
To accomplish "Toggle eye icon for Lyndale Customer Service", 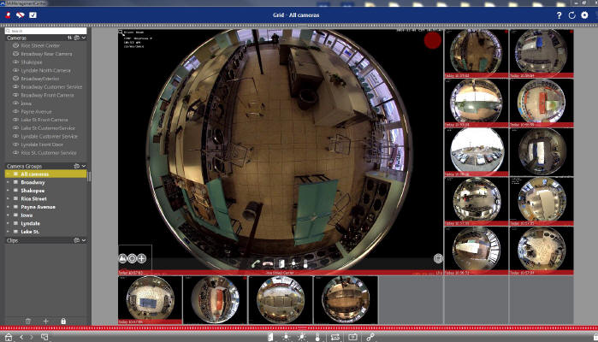I will point(15,136).
